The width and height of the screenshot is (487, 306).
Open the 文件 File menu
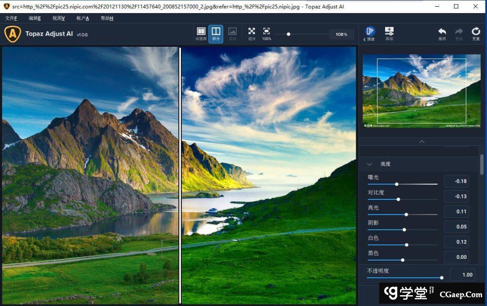point(11,18)
